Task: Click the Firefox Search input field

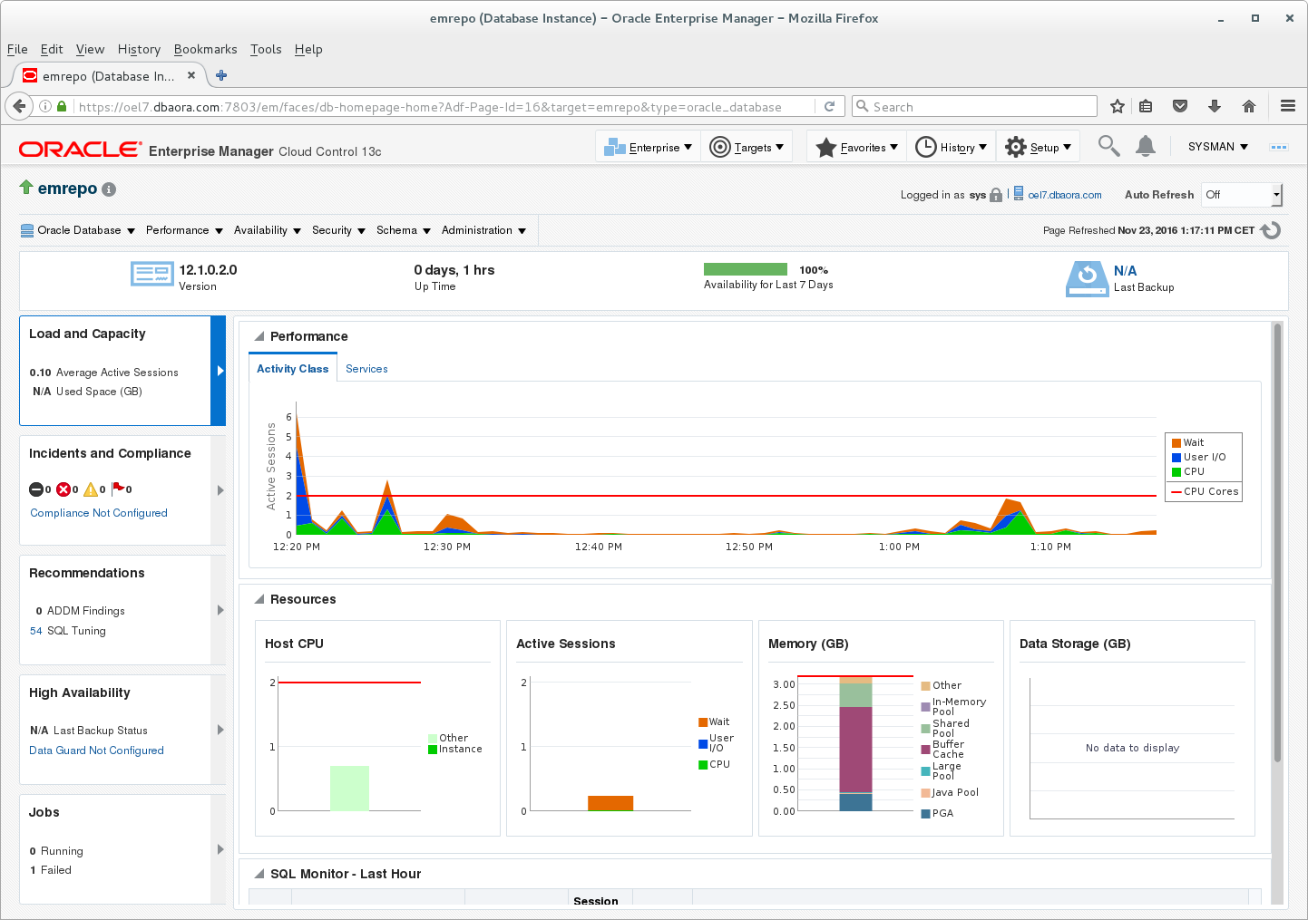Action: click(974, 106)
